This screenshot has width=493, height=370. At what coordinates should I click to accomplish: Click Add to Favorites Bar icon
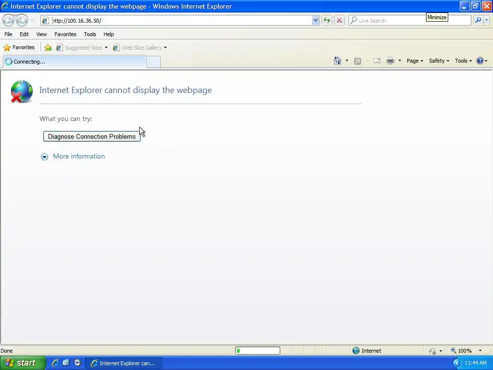[x=48, y=48]
